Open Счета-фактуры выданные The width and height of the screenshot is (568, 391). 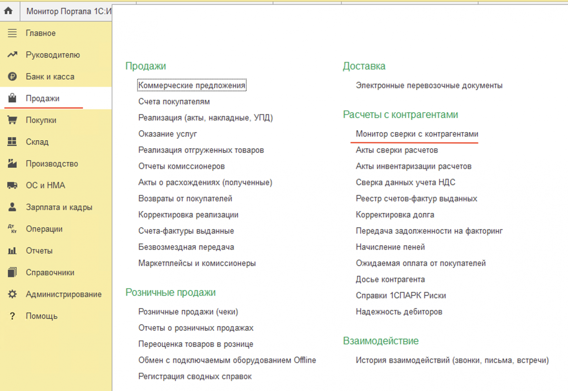point(186,231)
